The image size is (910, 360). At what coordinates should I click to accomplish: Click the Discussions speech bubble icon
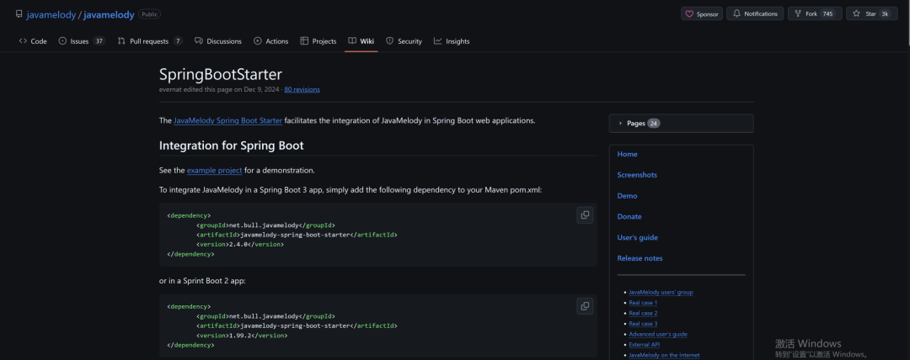pyautogui.click(x=199, y=41)
